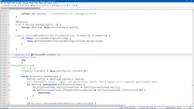This screenshot has height=109, width=194.
Task: Click the Save Recorded Macro icon
Action: (x=77, y=5)
